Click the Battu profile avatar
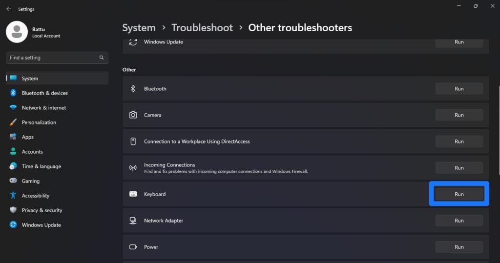This screenshot has width=500, height=263. (x=17, y=32)
